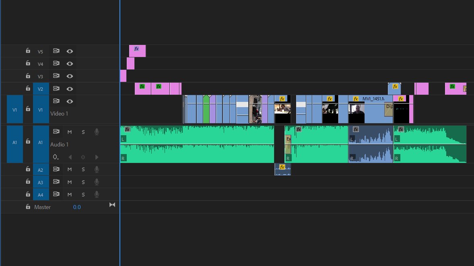Select the Dip transition on MVI_1451 clip
The height and width of the screenshot is (266, 474).
(x=389, y=110)
